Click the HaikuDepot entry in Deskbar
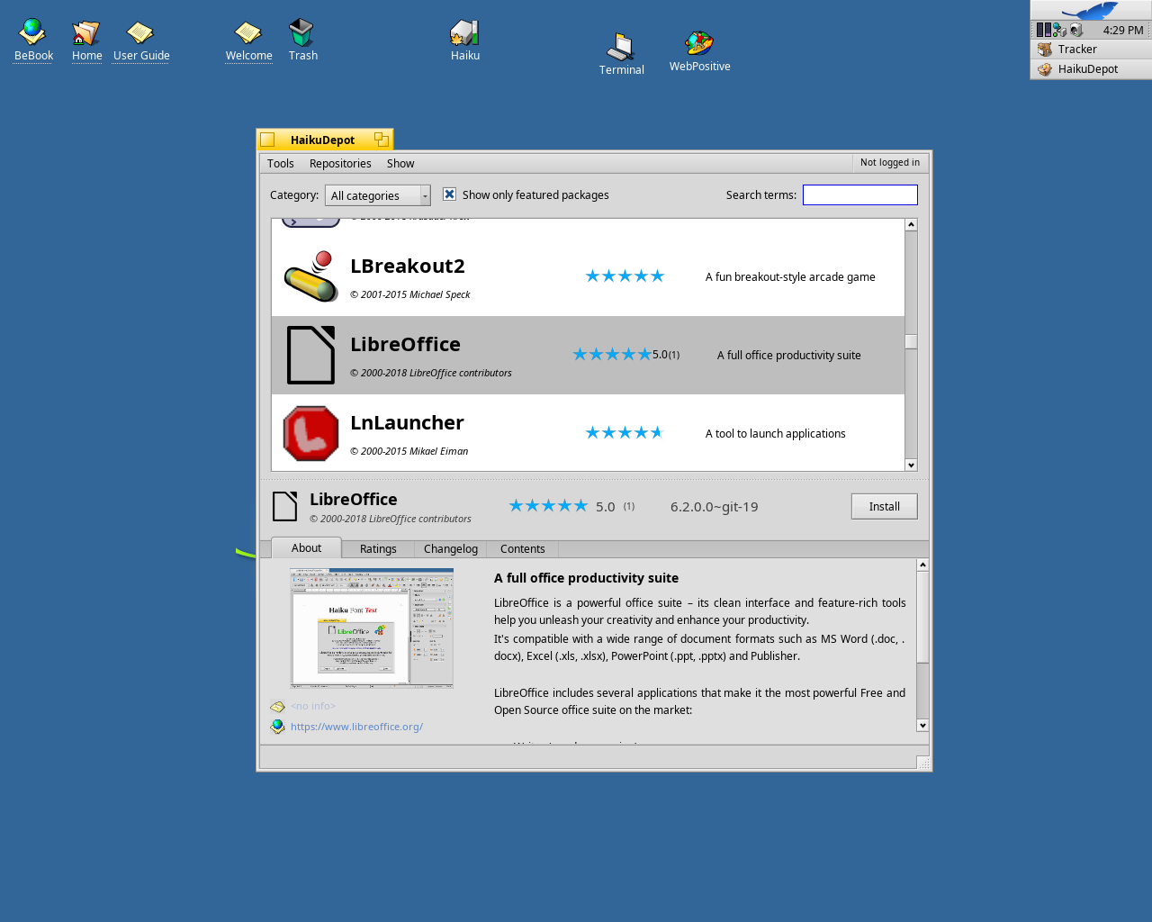 pyautogui.click(x=1091, y=69)
